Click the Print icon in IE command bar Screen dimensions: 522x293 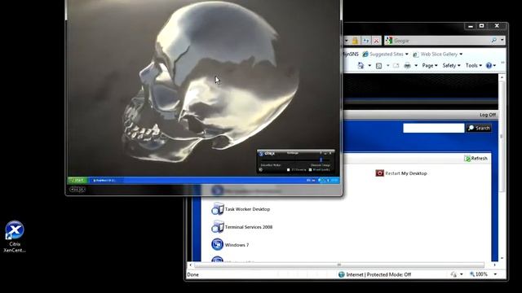click(407, 66)
